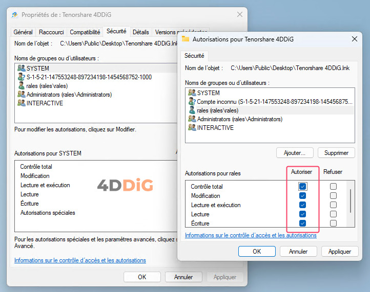Uncheck Autoriser for Lecture et exécution
Image resolution: width=370 pixels, height=292 pixels.
point(302,205)
